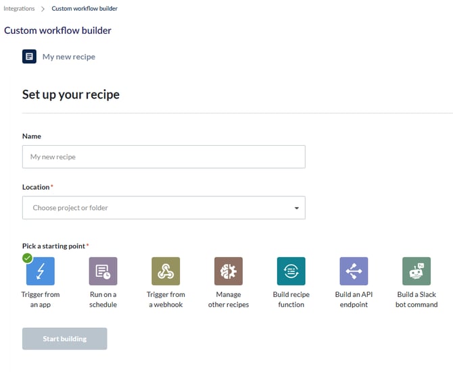Pick the Trigger from a webhook icon
Image resolution: width=453 pixels, height=372 pixels.
(166, 271)
